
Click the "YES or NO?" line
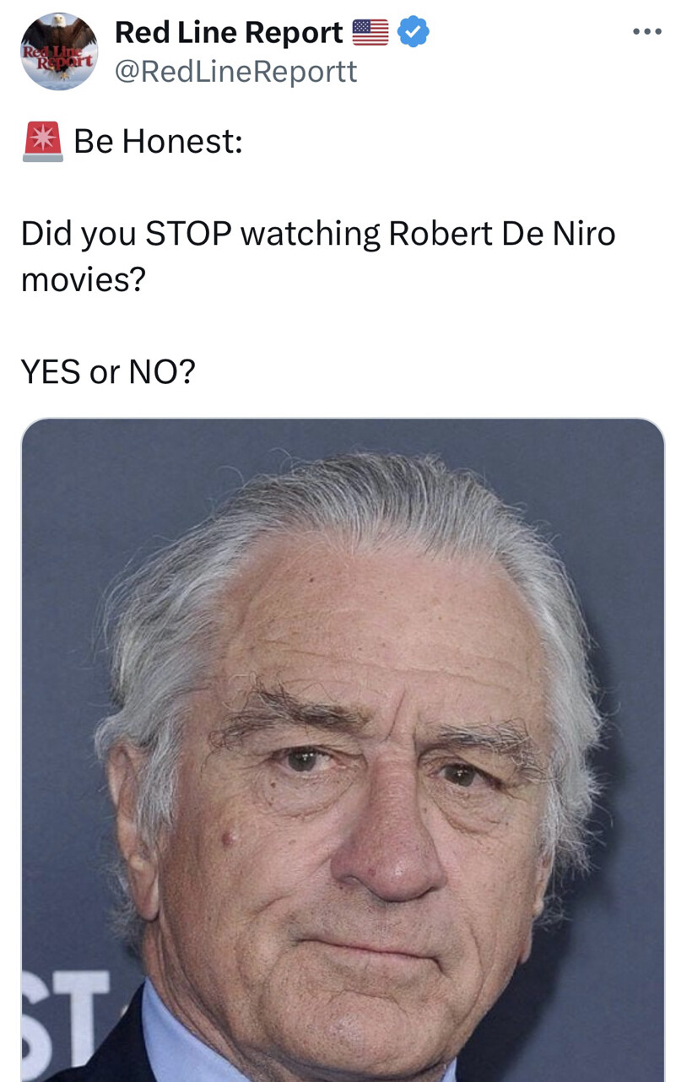pyautogui.click(x=108, y=371)
